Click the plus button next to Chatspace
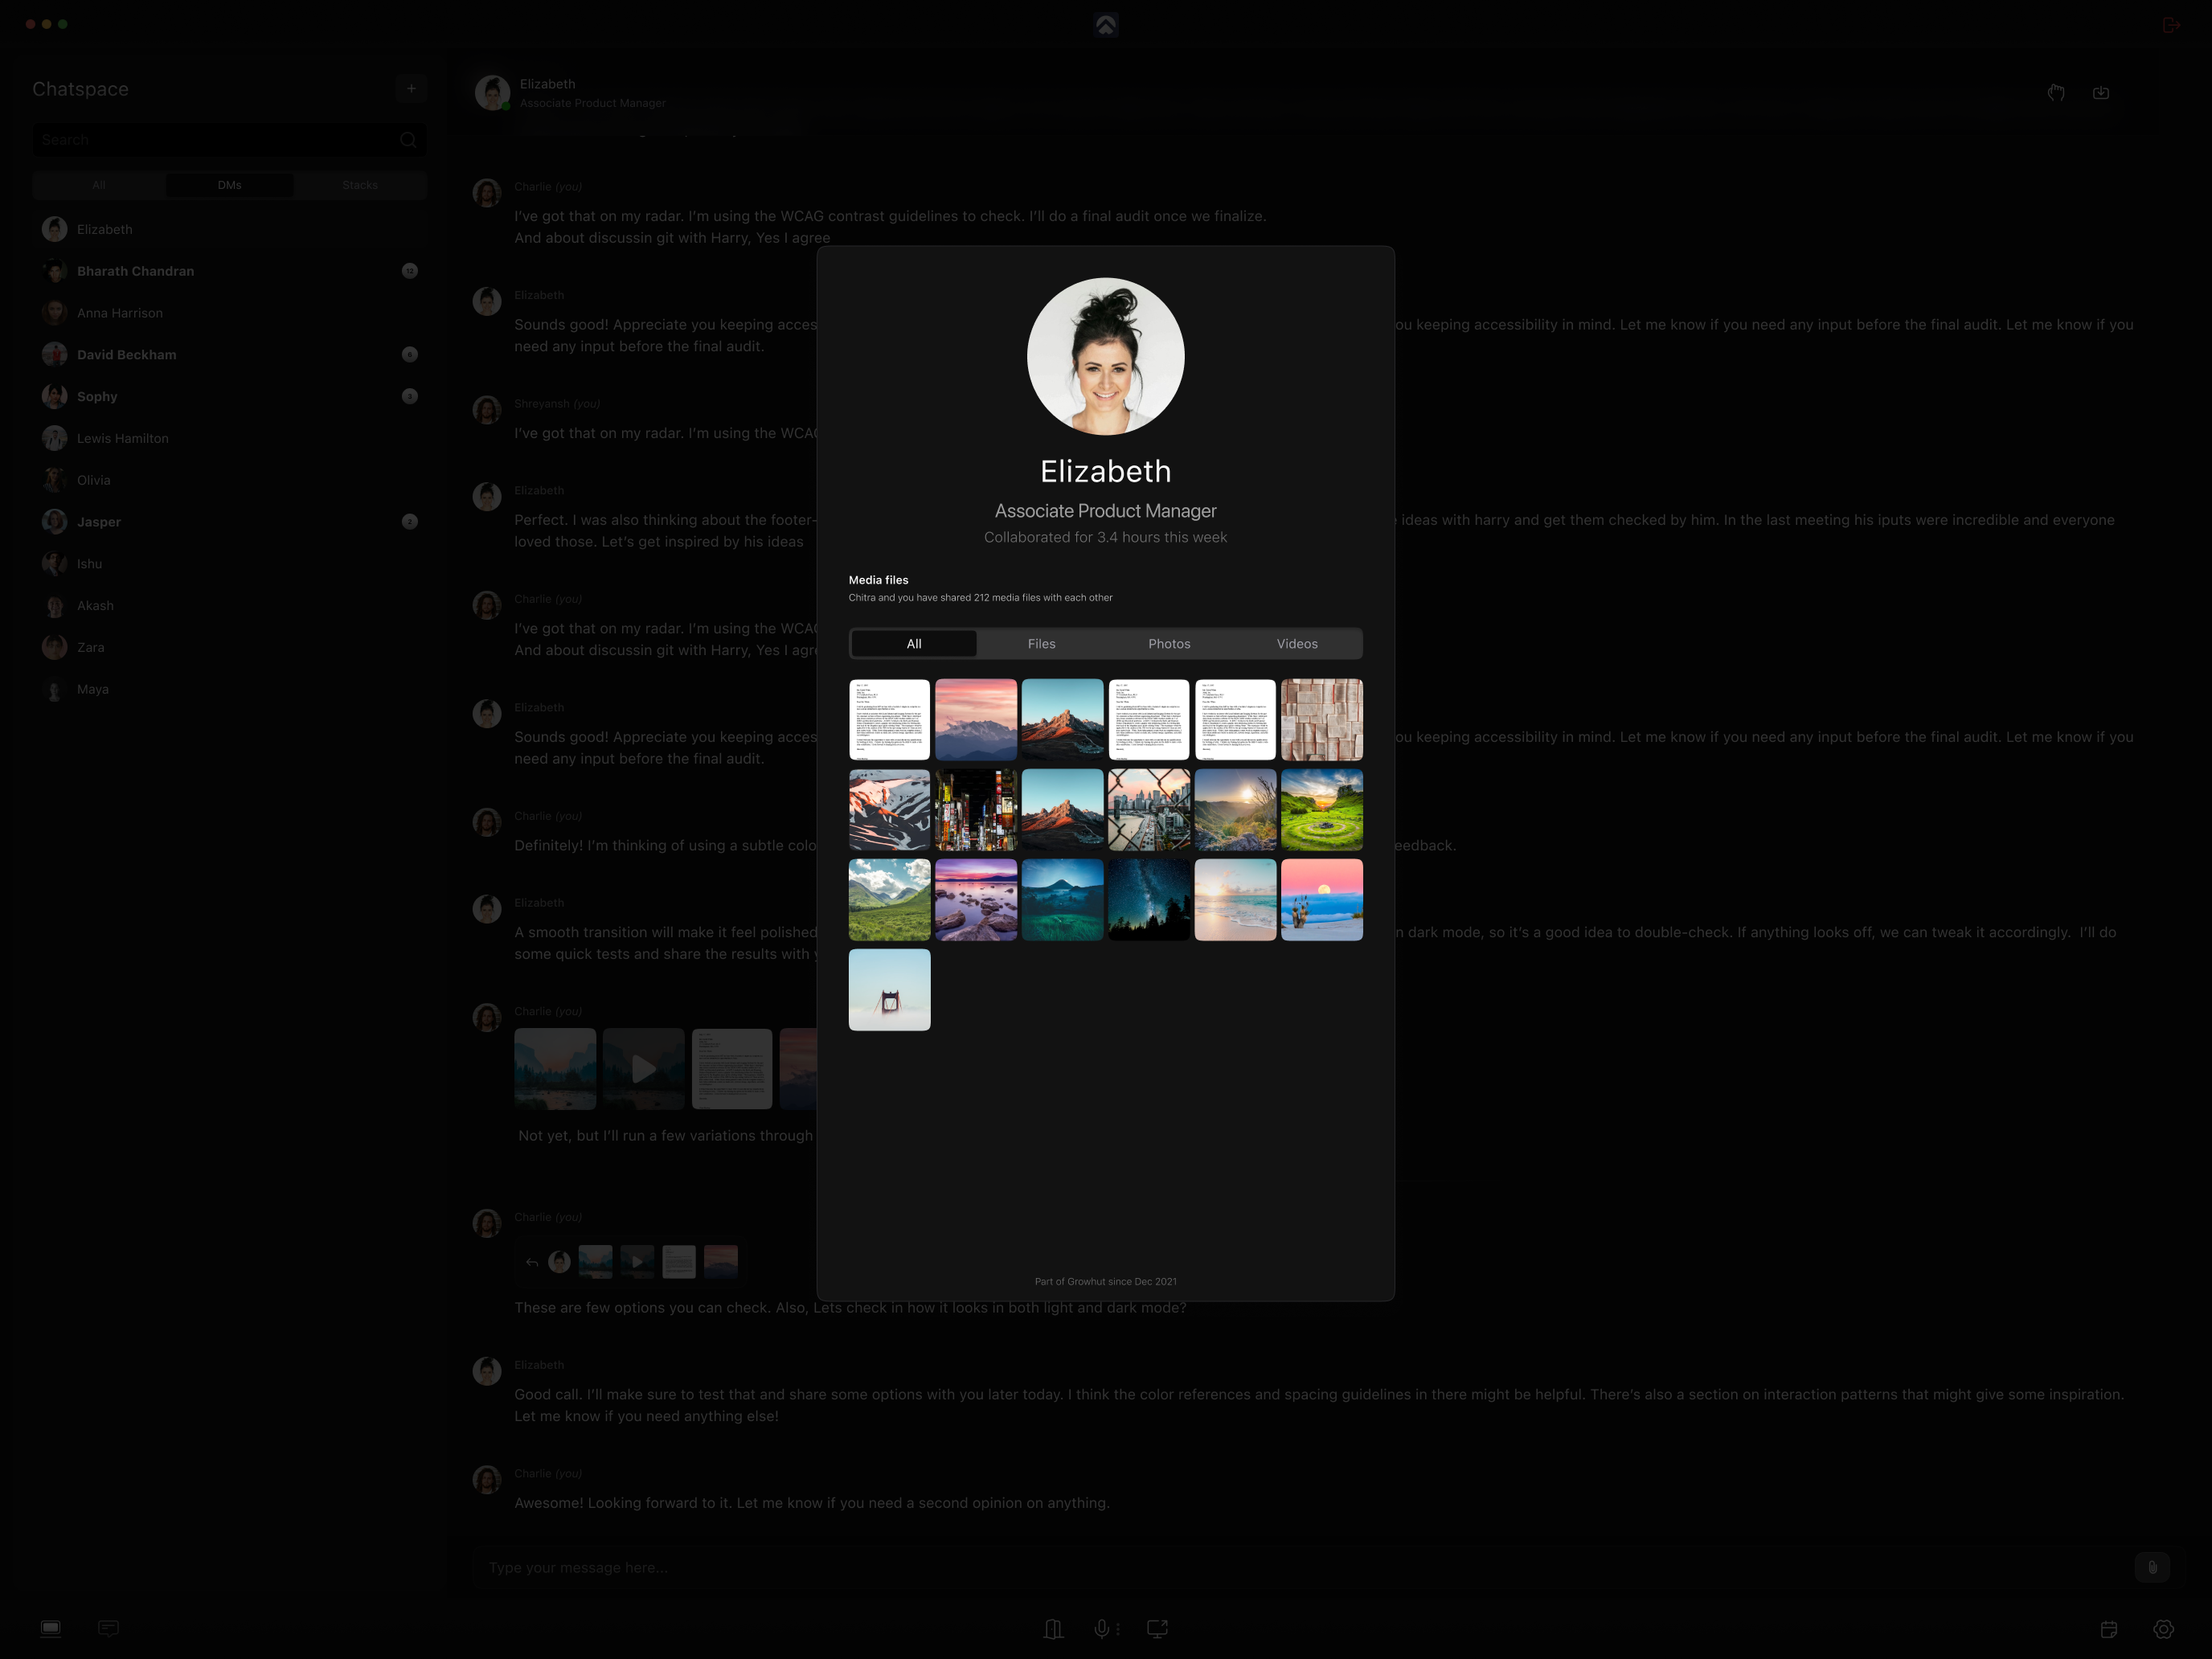2212x1659 pixels. click(411, 88)
